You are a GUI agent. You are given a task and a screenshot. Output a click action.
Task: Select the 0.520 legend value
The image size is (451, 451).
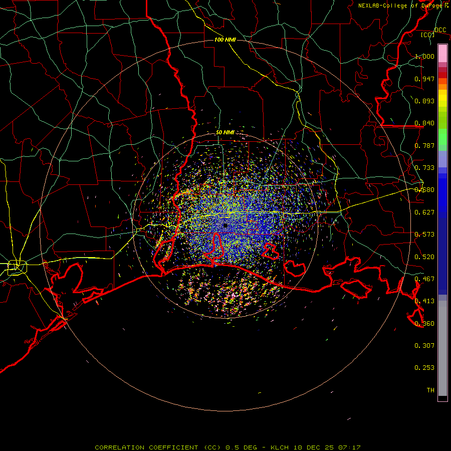point(424,257)
